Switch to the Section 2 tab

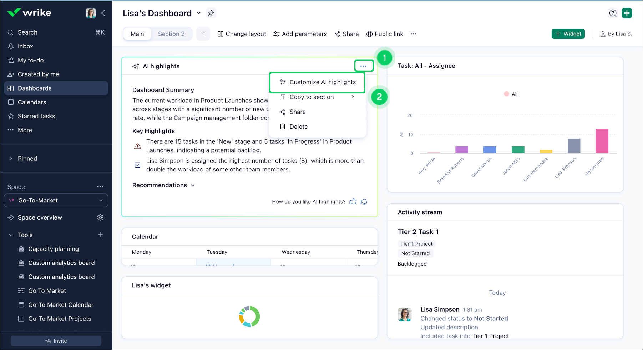pos(171,34)
